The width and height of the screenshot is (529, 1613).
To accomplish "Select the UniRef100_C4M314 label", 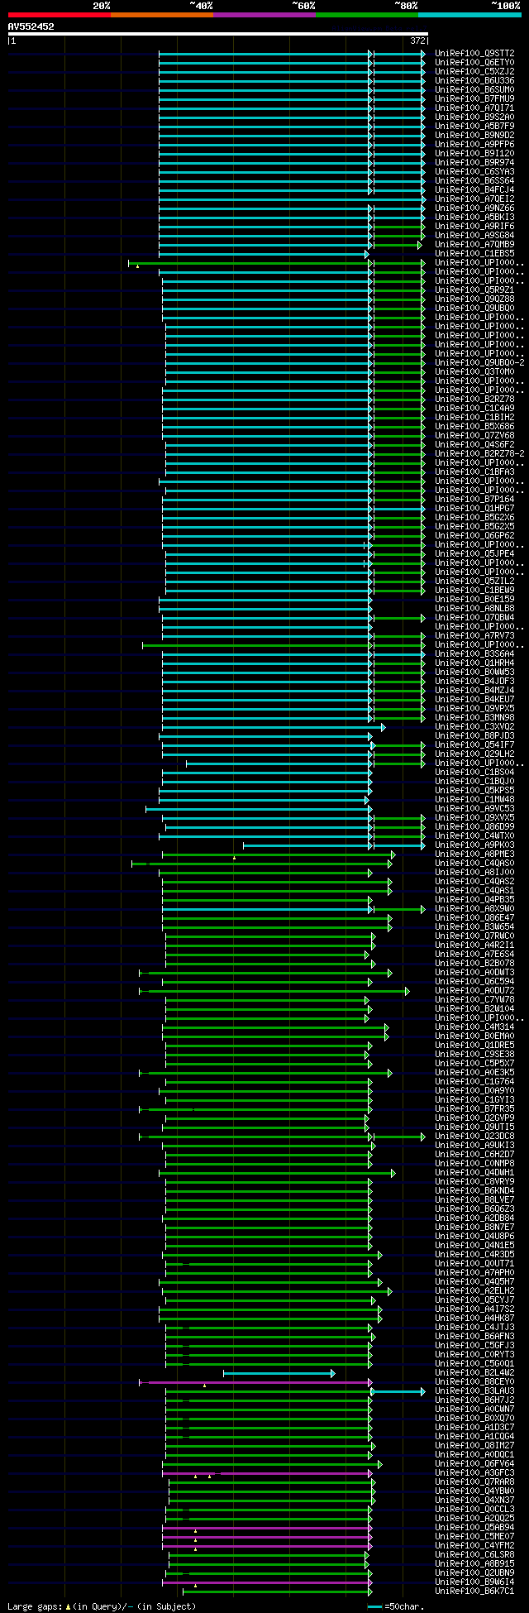I will (474, 1027).
